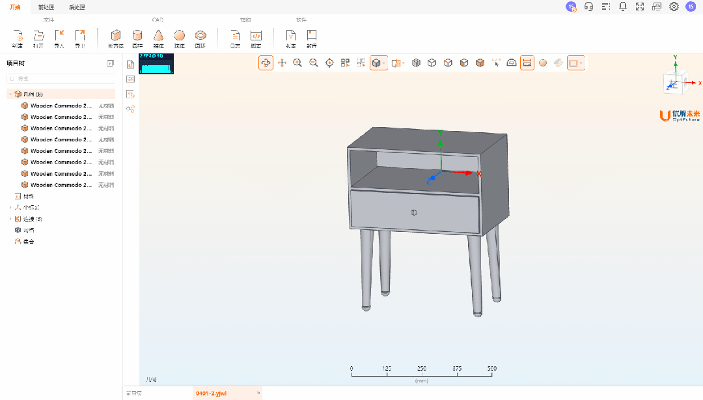The height and width of the screenshot is (400, 703).
Task: Open the headset support icon
Action: 588,7
